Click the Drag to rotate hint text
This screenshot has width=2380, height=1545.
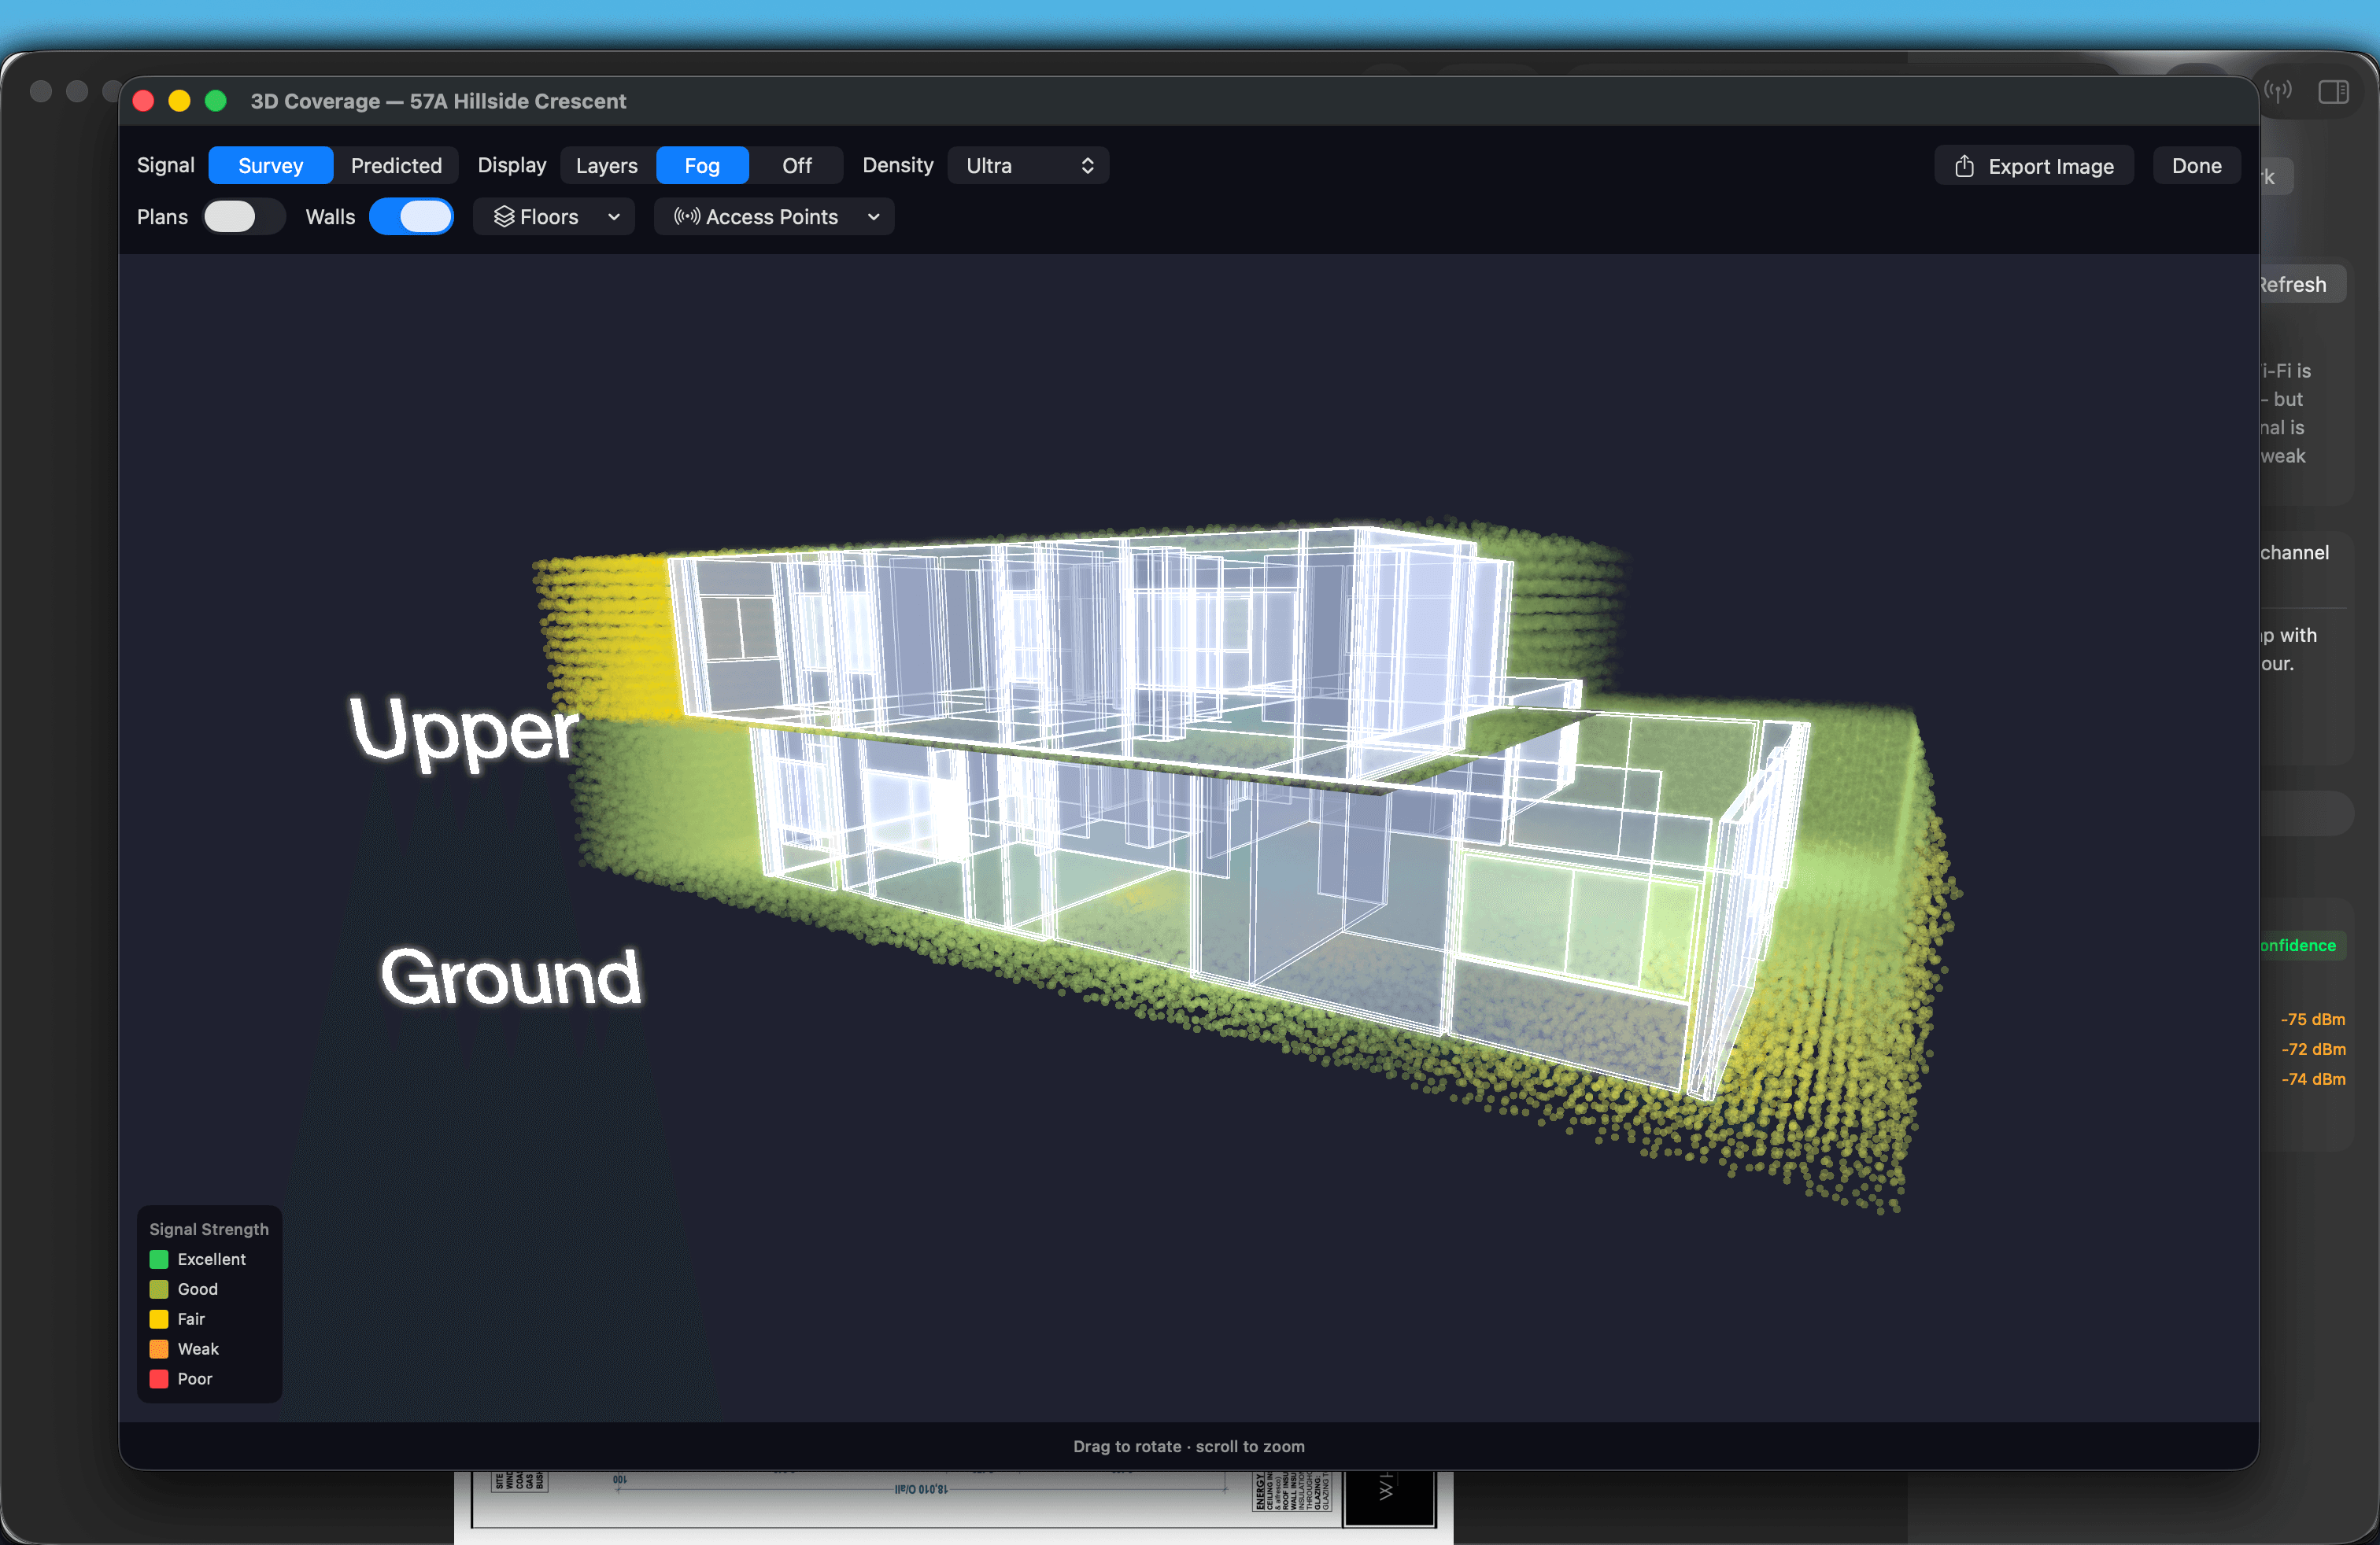(1188, 1446)
